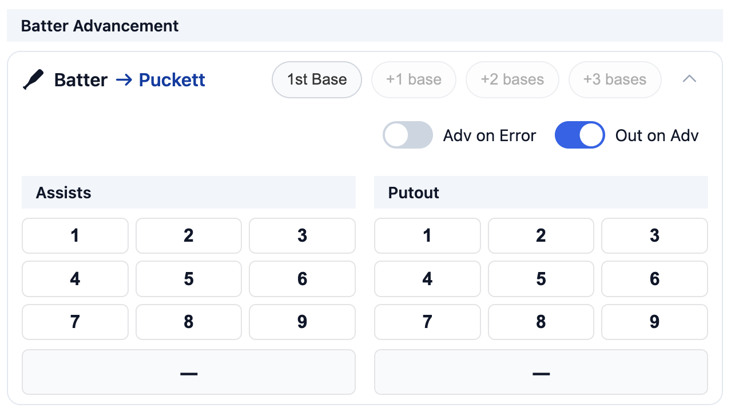Record assist by fielder 1

[74, 235]
